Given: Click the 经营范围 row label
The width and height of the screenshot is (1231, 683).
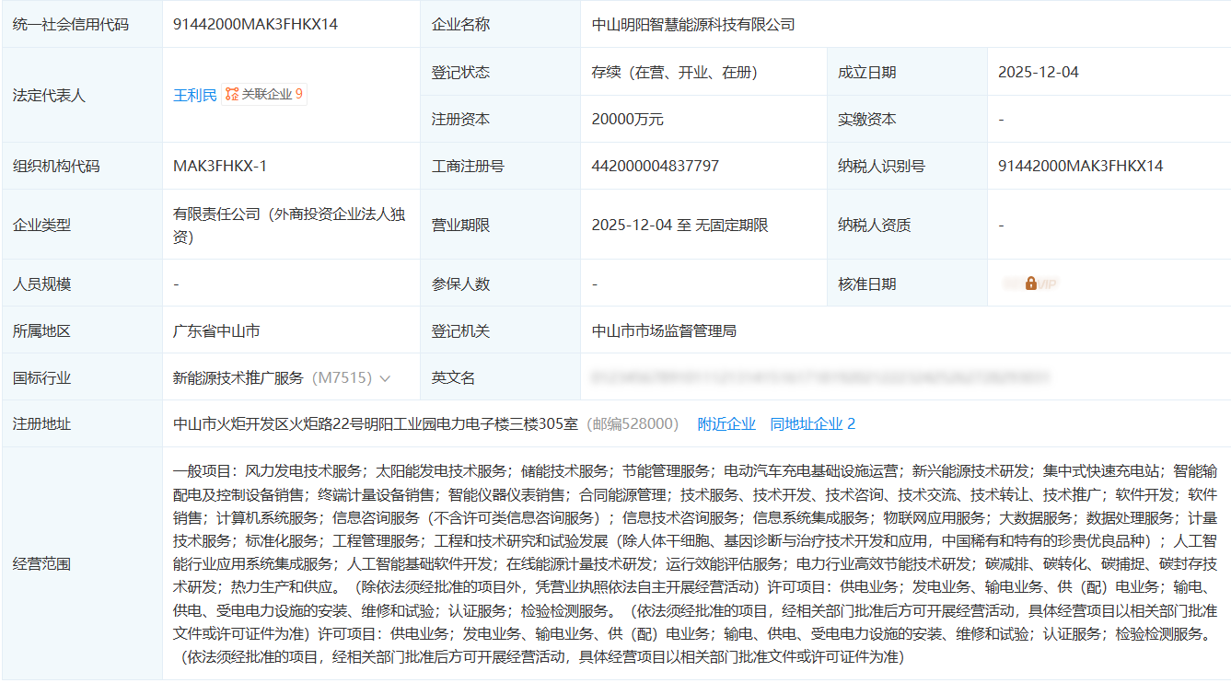Looking at the screenshot, I should coord(41,563).
